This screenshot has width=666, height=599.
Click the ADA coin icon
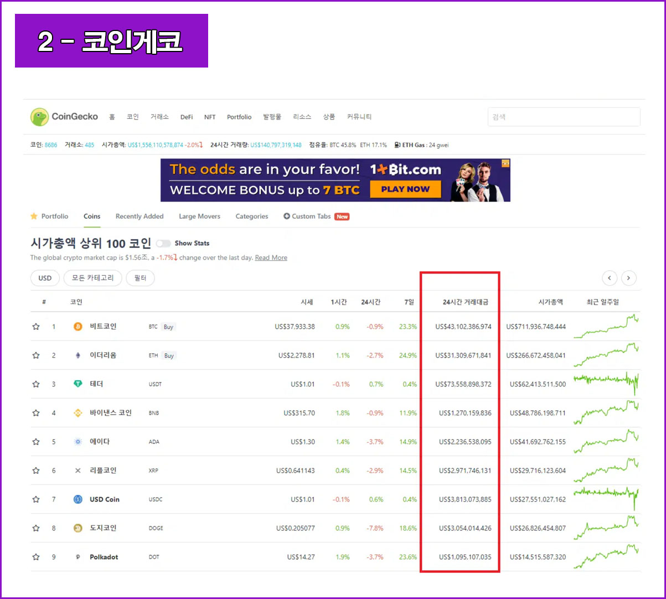[78, 442]
